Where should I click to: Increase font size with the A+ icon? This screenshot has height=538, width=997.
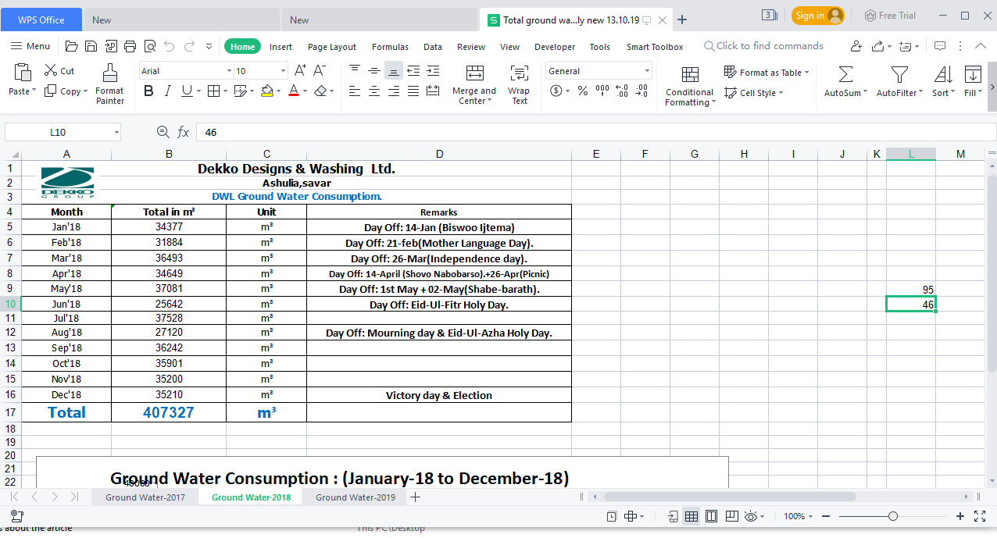[x=300, y=70]
